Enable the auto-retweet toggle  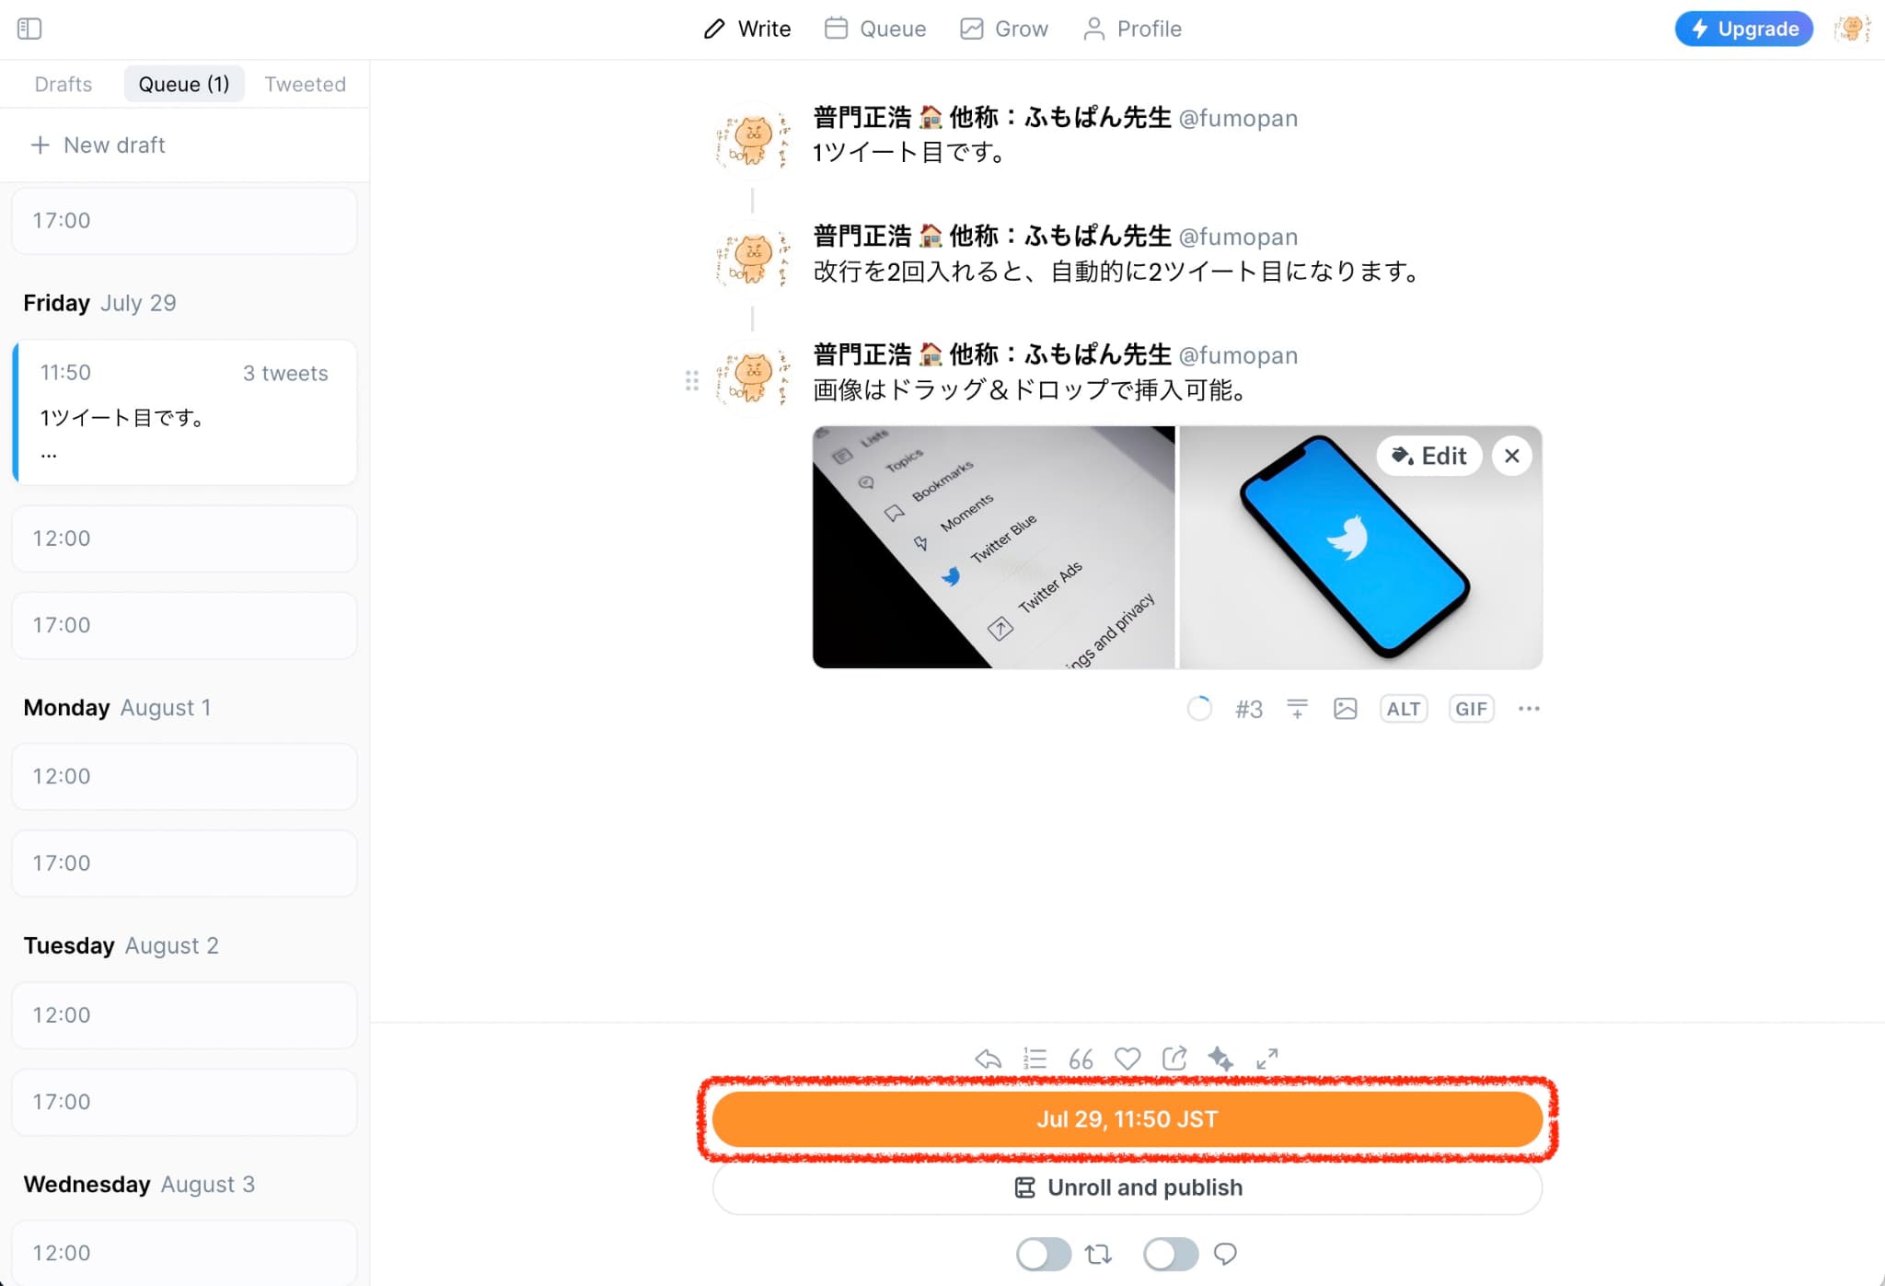click(1043, 1254)
